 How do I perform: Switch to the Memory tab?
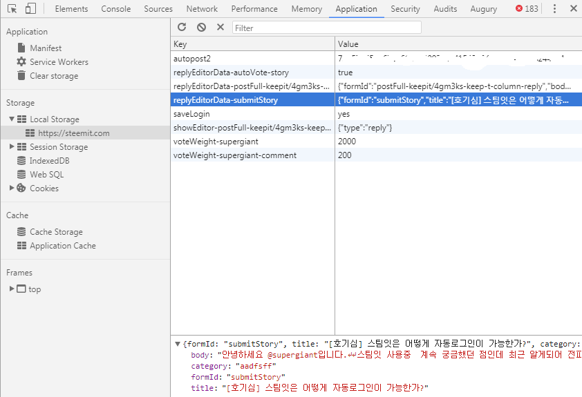(307, 9)
